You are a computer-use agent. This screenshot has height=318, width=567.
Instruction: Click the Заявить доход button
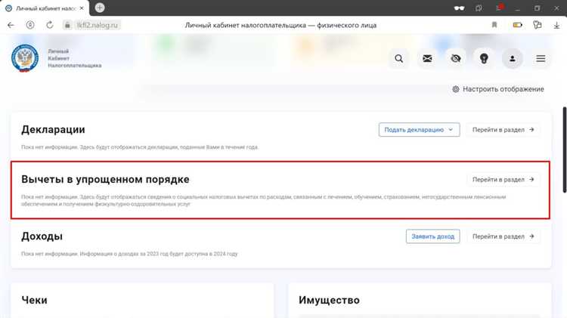coord(433,236)
